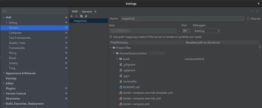The height and width of the screenshot is (108, 262).
Task: Open the Keymap settings page
Action: tap(11, 78)
